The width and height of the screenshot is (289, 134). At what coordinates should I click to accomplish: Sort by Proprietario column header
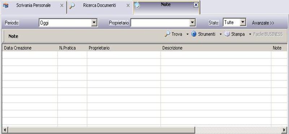point(124,48)
